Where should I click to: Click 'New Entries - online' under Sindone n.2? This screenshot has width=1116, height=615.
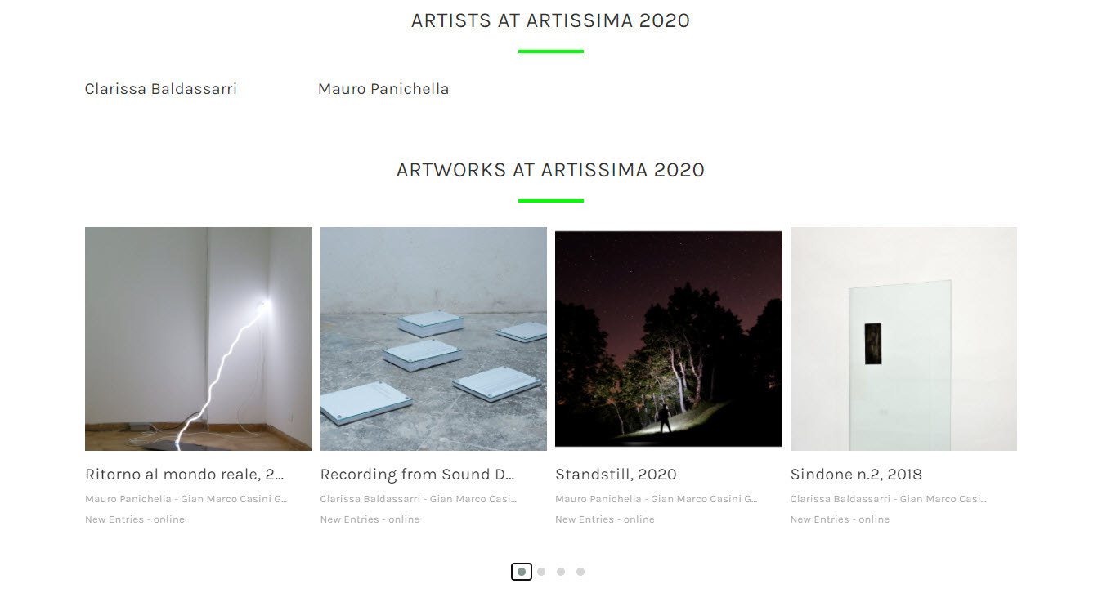[x=840, y=519]
